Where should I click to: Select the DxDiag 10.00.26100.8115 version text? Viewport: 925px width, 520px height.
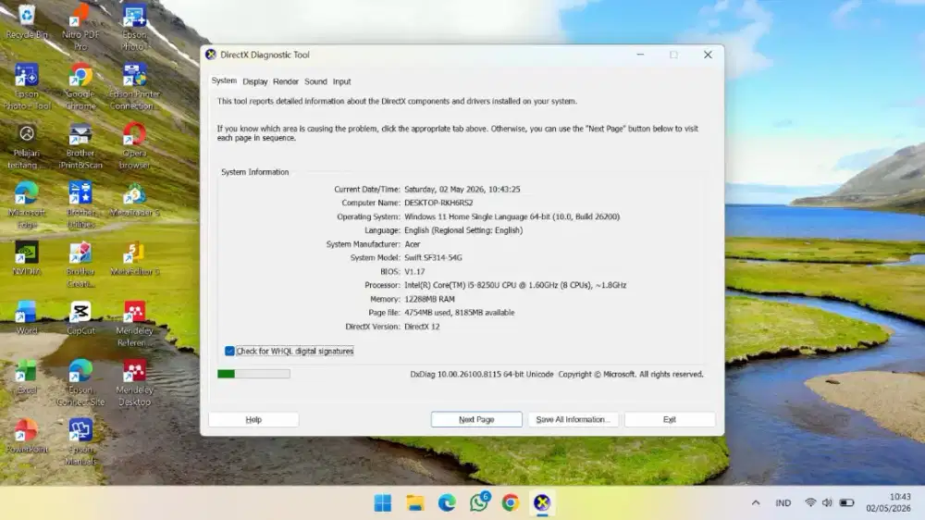[481, 374]
